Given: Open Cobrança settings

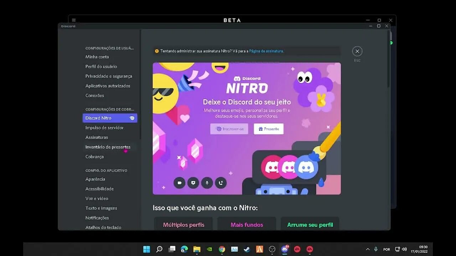Looking at the screenshot, I should click(x=110, y=156).
